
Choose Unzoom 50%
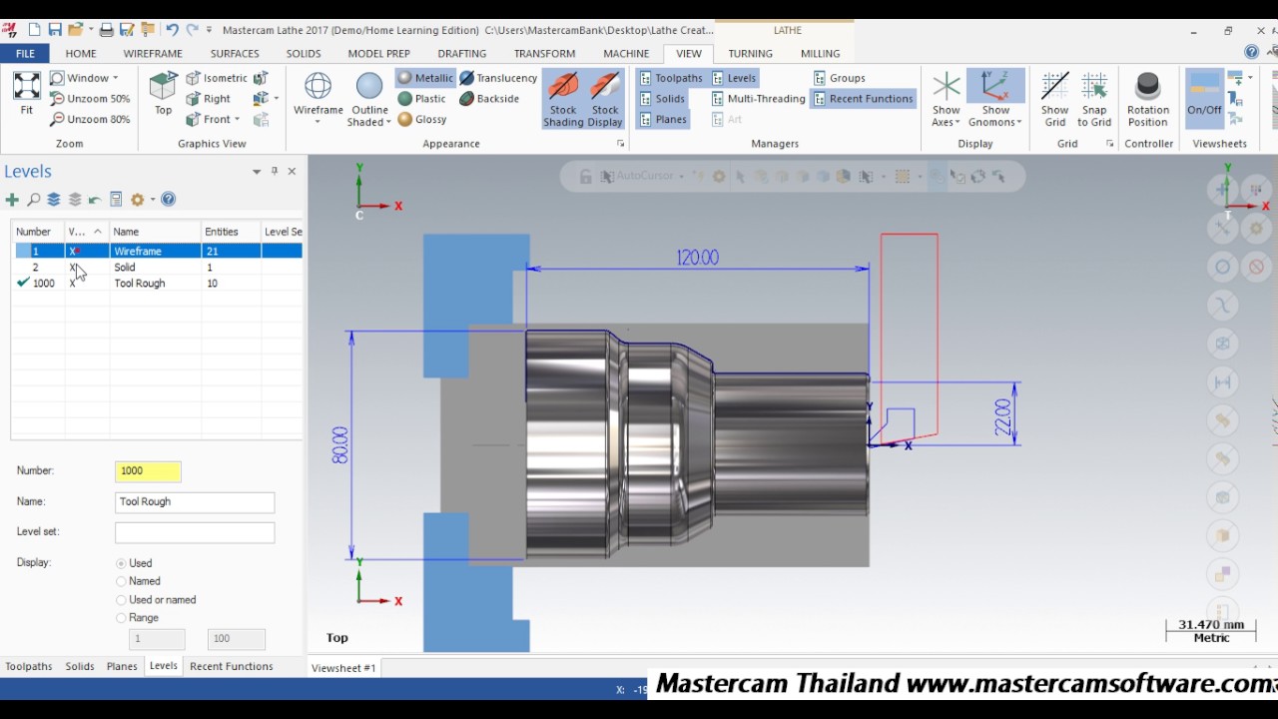[91, 99]
